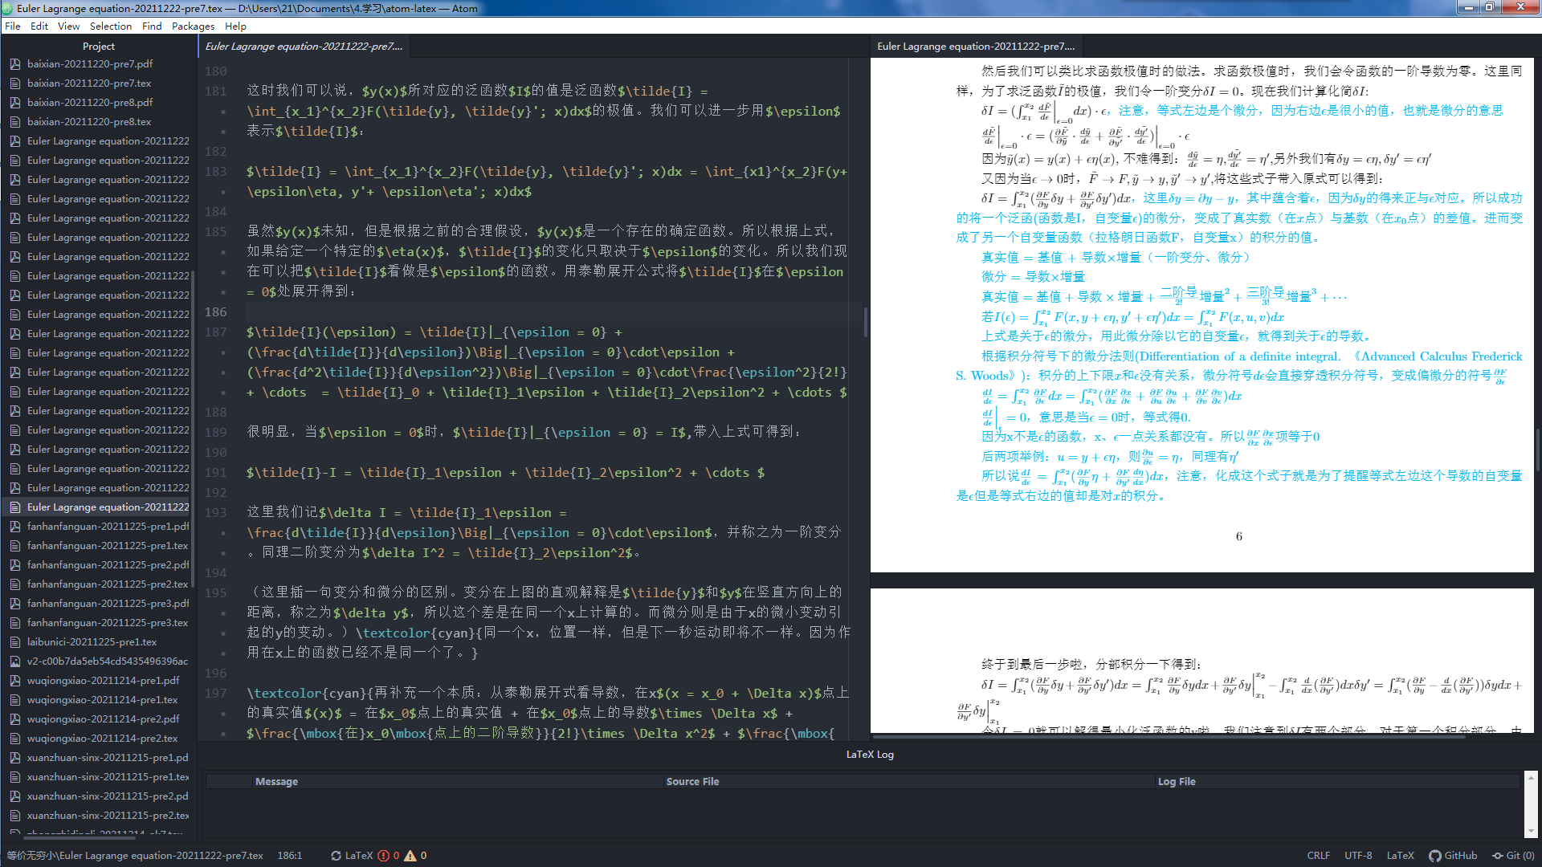The width and height of the screenshot is (1542, 867).
Task: Click the 186:1 cursor position indicator
Action: coord(290,856)
